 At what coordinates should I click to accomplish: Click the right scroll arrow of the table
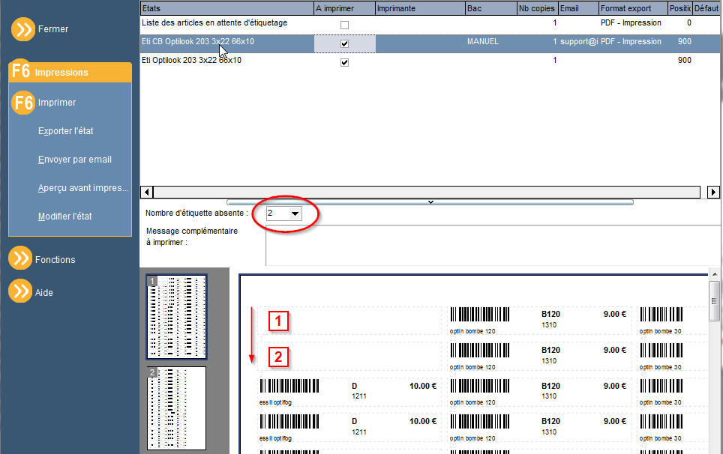point(713,192)
